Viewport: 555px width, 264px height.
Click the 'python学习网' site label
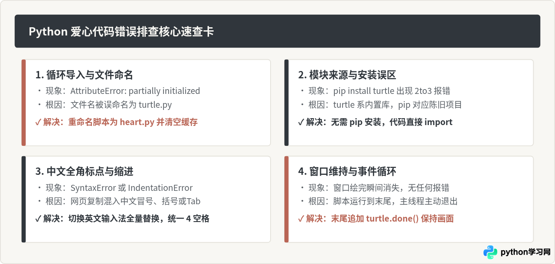(x=526, y=252)
